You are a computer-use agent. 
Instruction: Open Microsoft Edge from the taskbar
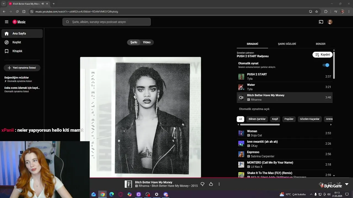112,194
